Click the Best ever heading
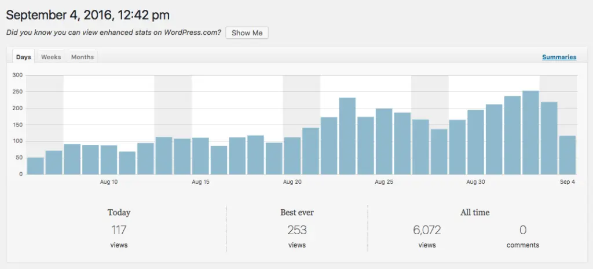The image size is (593, 269). 297,213
